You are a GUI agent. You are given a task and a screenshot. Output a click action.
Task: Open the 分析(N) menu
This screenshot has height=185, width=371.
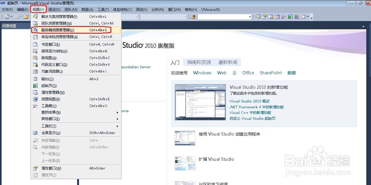pos(158,10)
